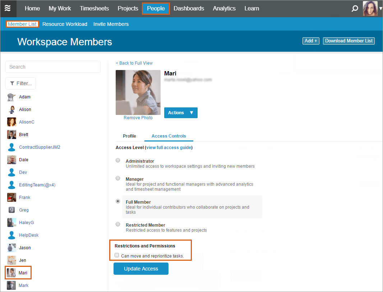
Task: Enable 'Can move and reprioritize tasks'
Action: coord(117,255)
